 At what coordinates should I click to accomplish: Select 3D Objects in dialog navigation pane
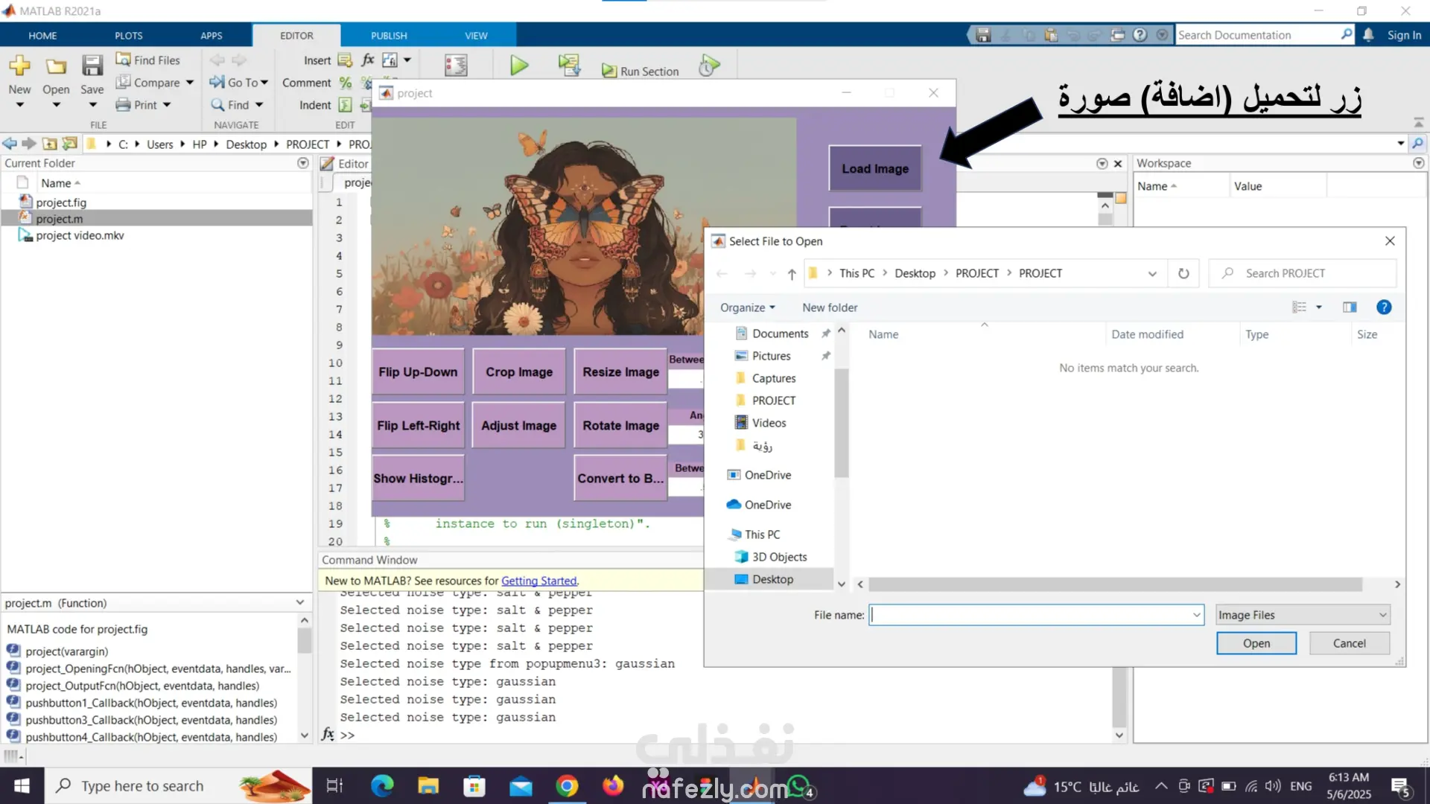pyautogui.click(x=779, y=557)
